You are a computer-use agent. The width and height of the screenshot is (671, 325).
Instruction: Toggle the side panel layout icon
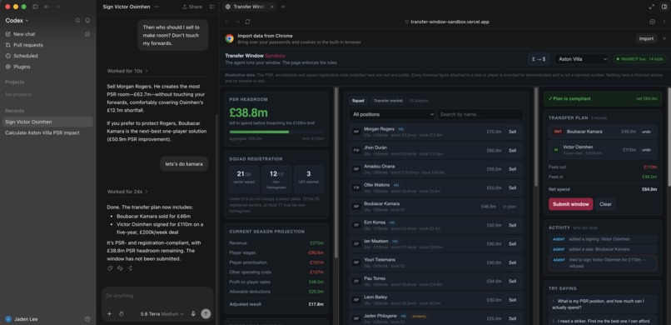coord(664,7)
